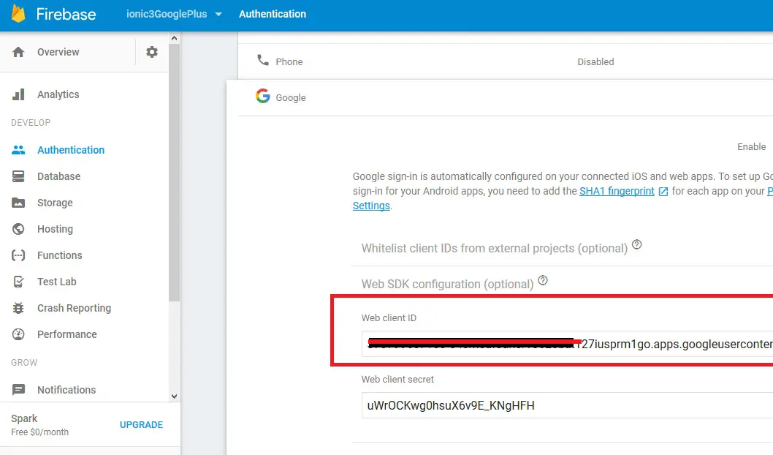The height and width of the screenshot is (455, 773).
Task: Click help icon beside Web SDK configuration
Action: [543, 280]
